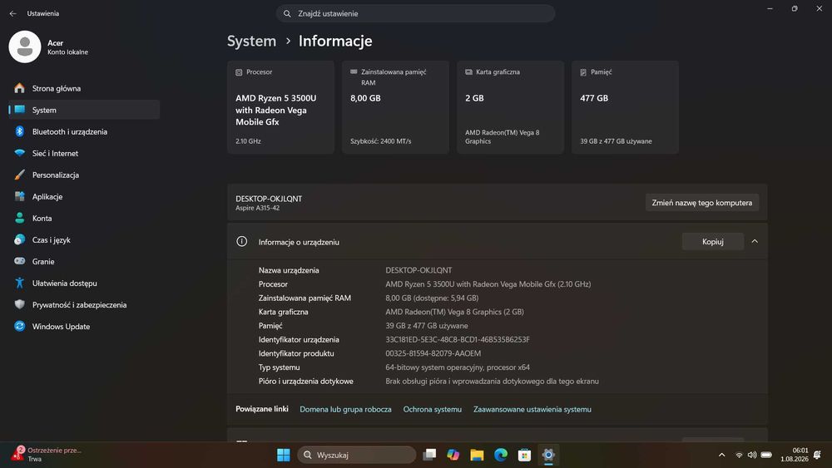Open File Explorer on the taskbar

click(x=477, y=455)
